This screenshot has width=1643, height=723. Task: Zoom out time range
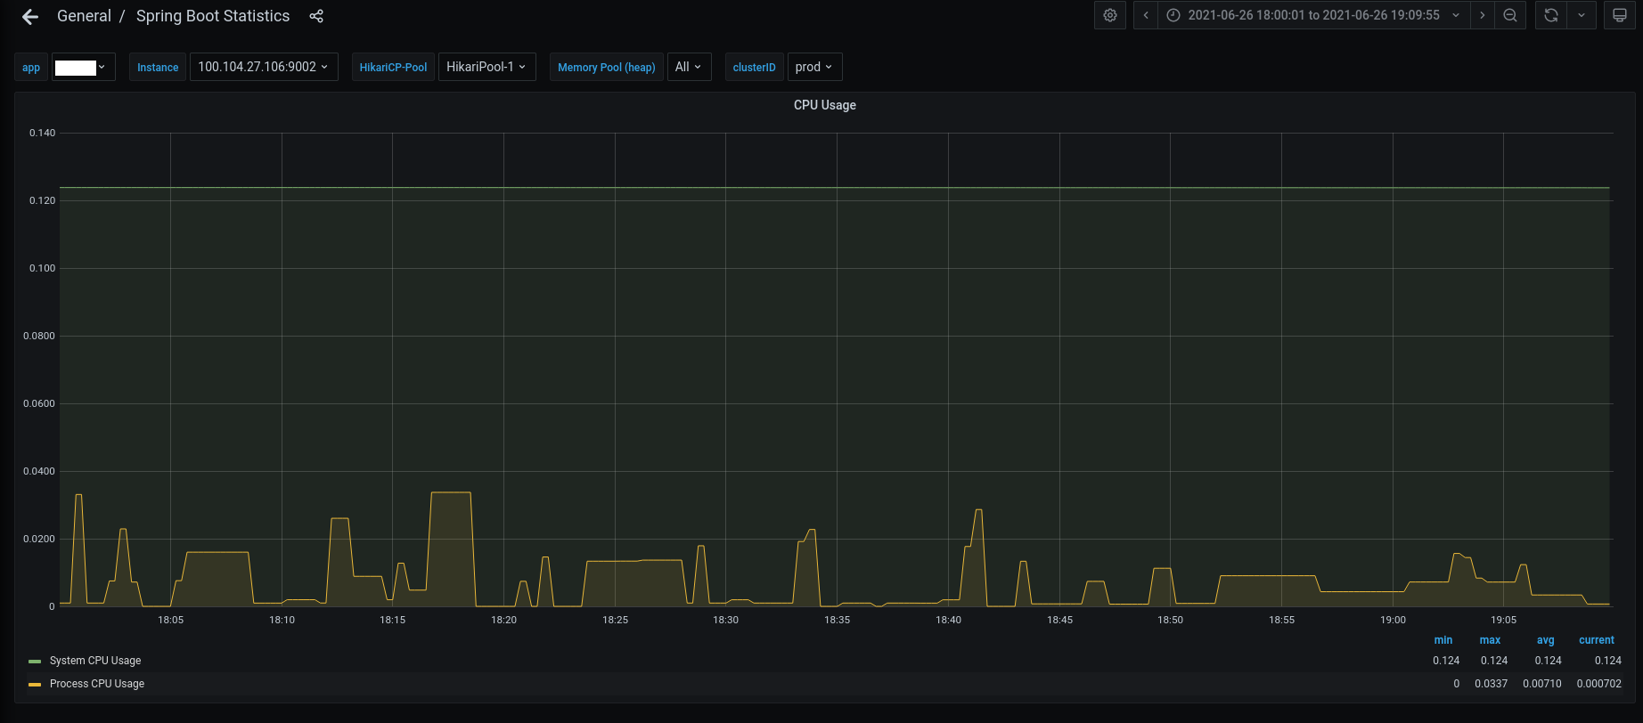click(x=1510, y=15)
